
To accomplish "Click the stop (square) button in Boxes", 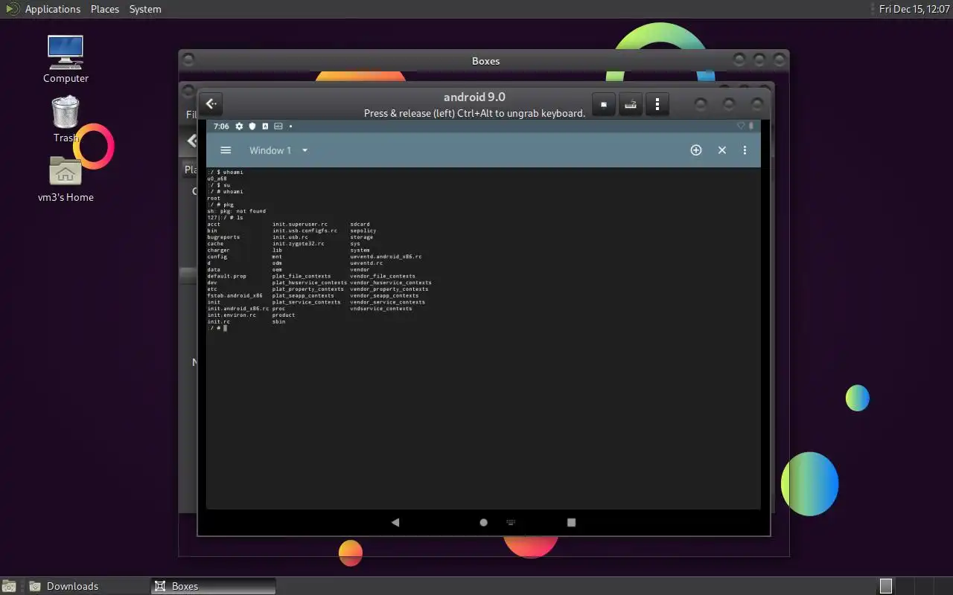I will click(604, 104).
